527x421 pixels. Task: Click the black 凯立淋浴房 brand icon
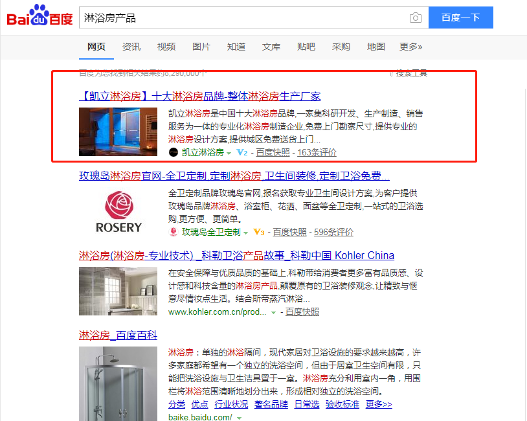[x=173, y=152]
